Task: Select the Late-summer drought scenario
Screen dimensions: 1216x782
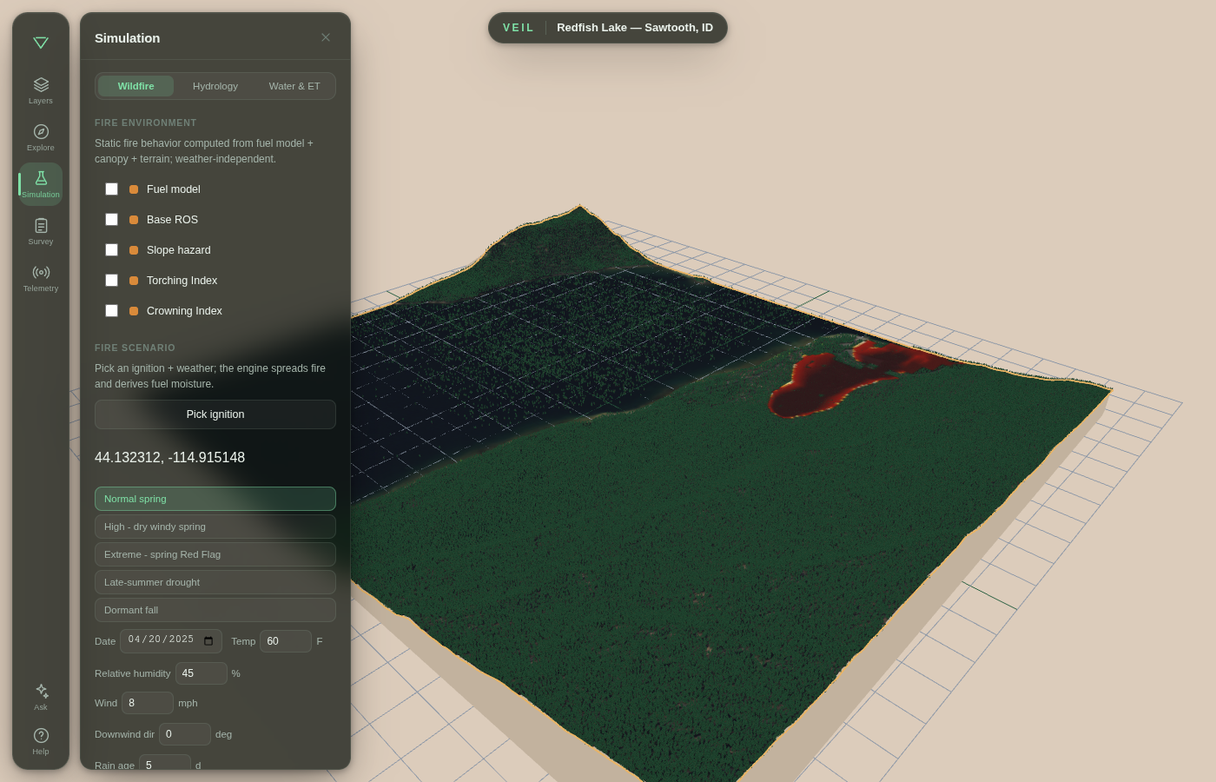Action: coord(215,582)
